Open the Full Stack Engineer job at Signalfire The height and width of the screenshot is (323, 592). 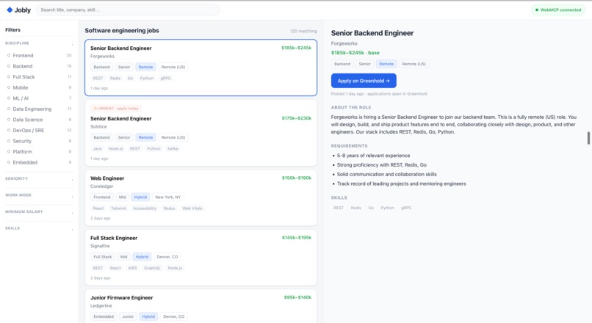pyautogui.click(x=201, y=258)
